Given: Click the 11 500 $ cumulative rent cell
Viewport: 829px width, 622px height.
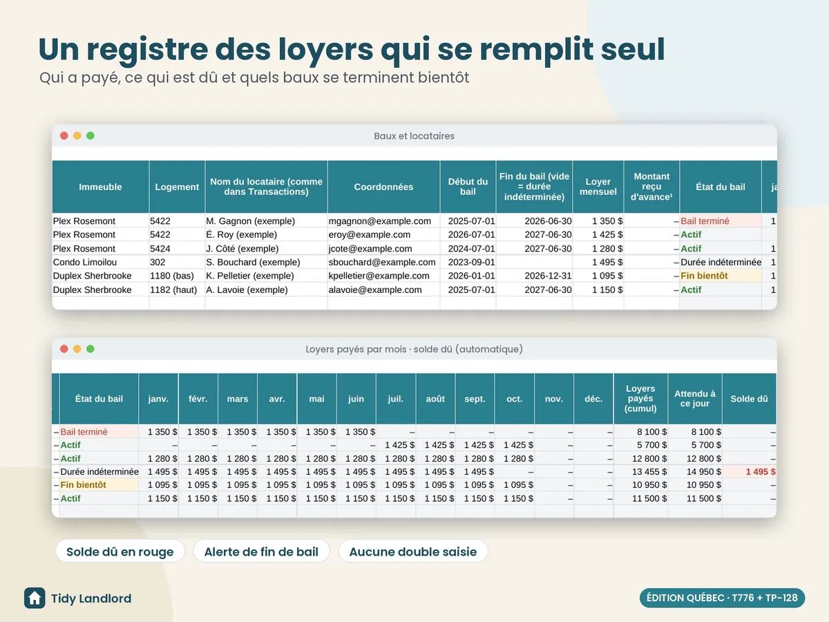Looking at the screenshot, I should pyautogui.click(x=640, y=498).
